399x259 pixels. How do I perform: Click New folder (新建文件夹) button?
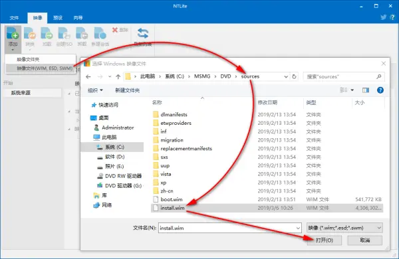pyautogui.click(x=127, y=90)
